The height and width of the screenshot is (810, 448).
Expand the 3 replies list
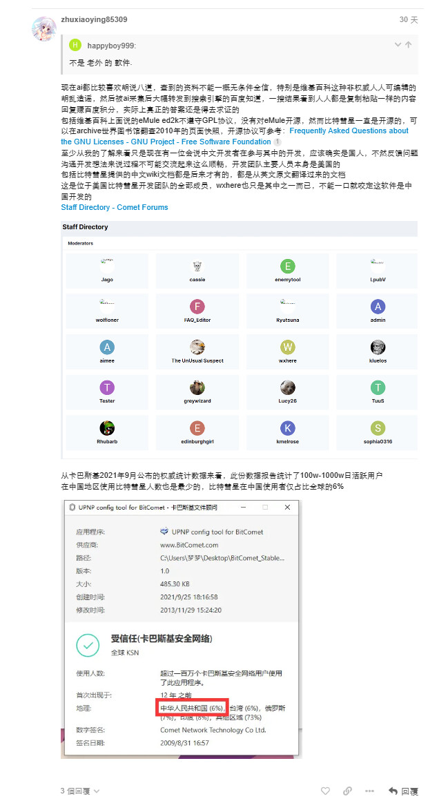pos(80,791)
